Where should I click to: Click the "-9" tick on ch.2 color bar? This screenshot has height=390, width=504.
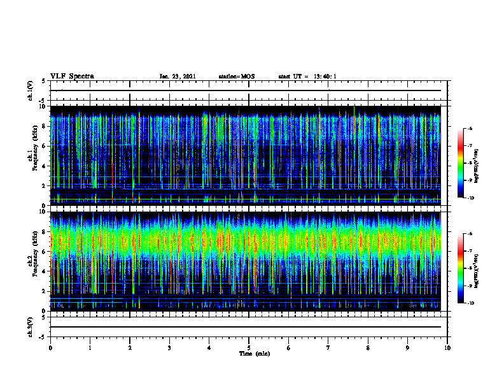coord(470,285)
